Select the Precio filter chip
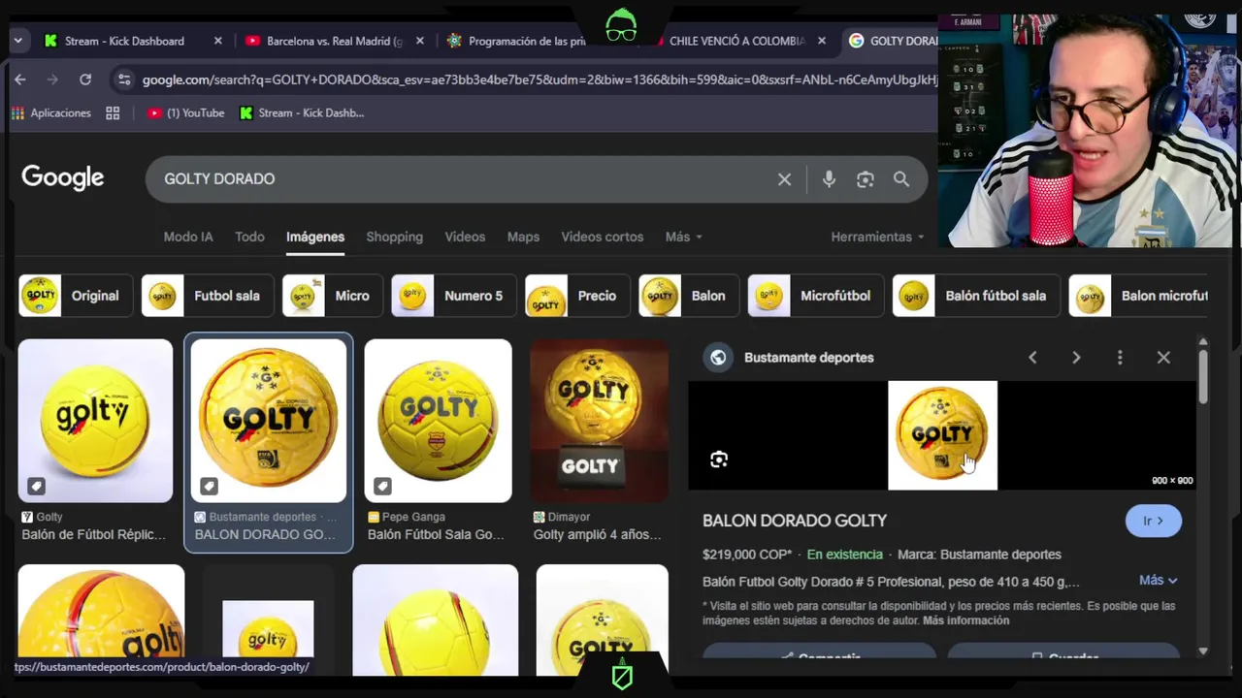The width and height of the screenshot is (1242, 698). pyautogui.click(x=577, y=296)
